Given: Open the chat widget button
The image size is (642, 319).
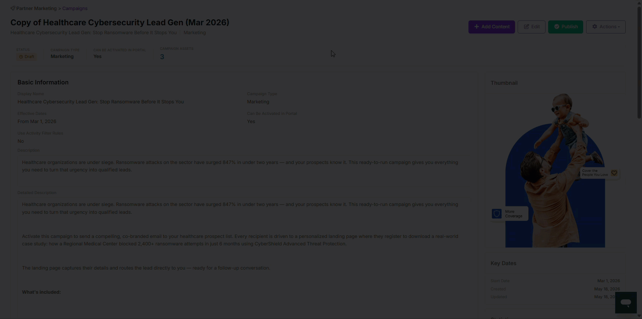Looking at the screenshot, I should coord(626,302).
